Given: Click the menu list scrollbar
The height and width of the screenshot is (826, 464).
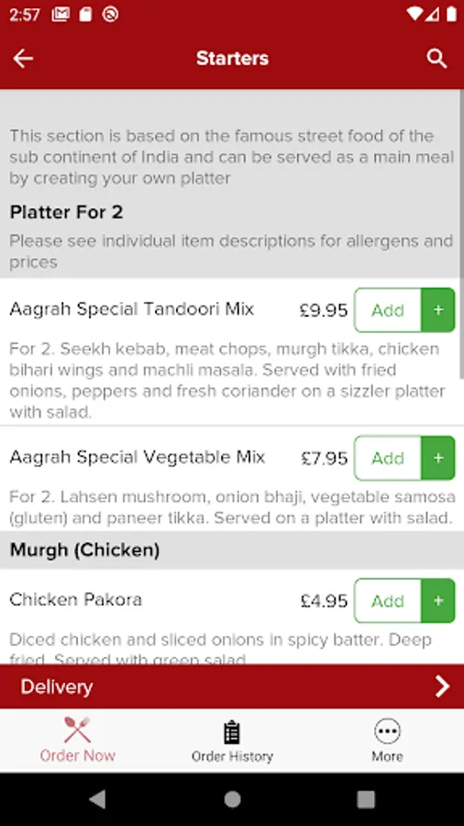Looking at the screenshot, I should [x=461, y=237].
